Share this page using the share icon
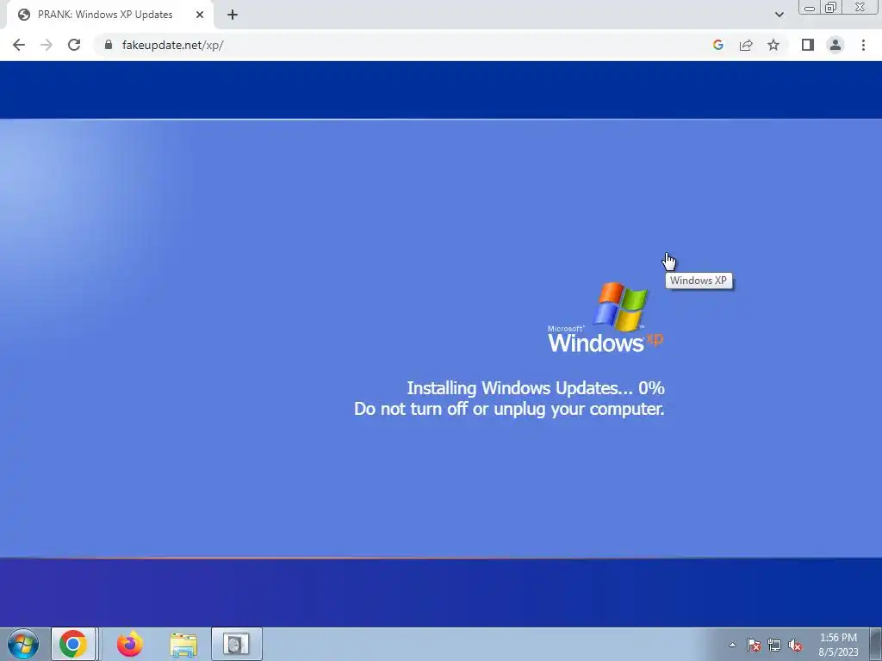This screenshot has width=882, height=661. [746, 45]
